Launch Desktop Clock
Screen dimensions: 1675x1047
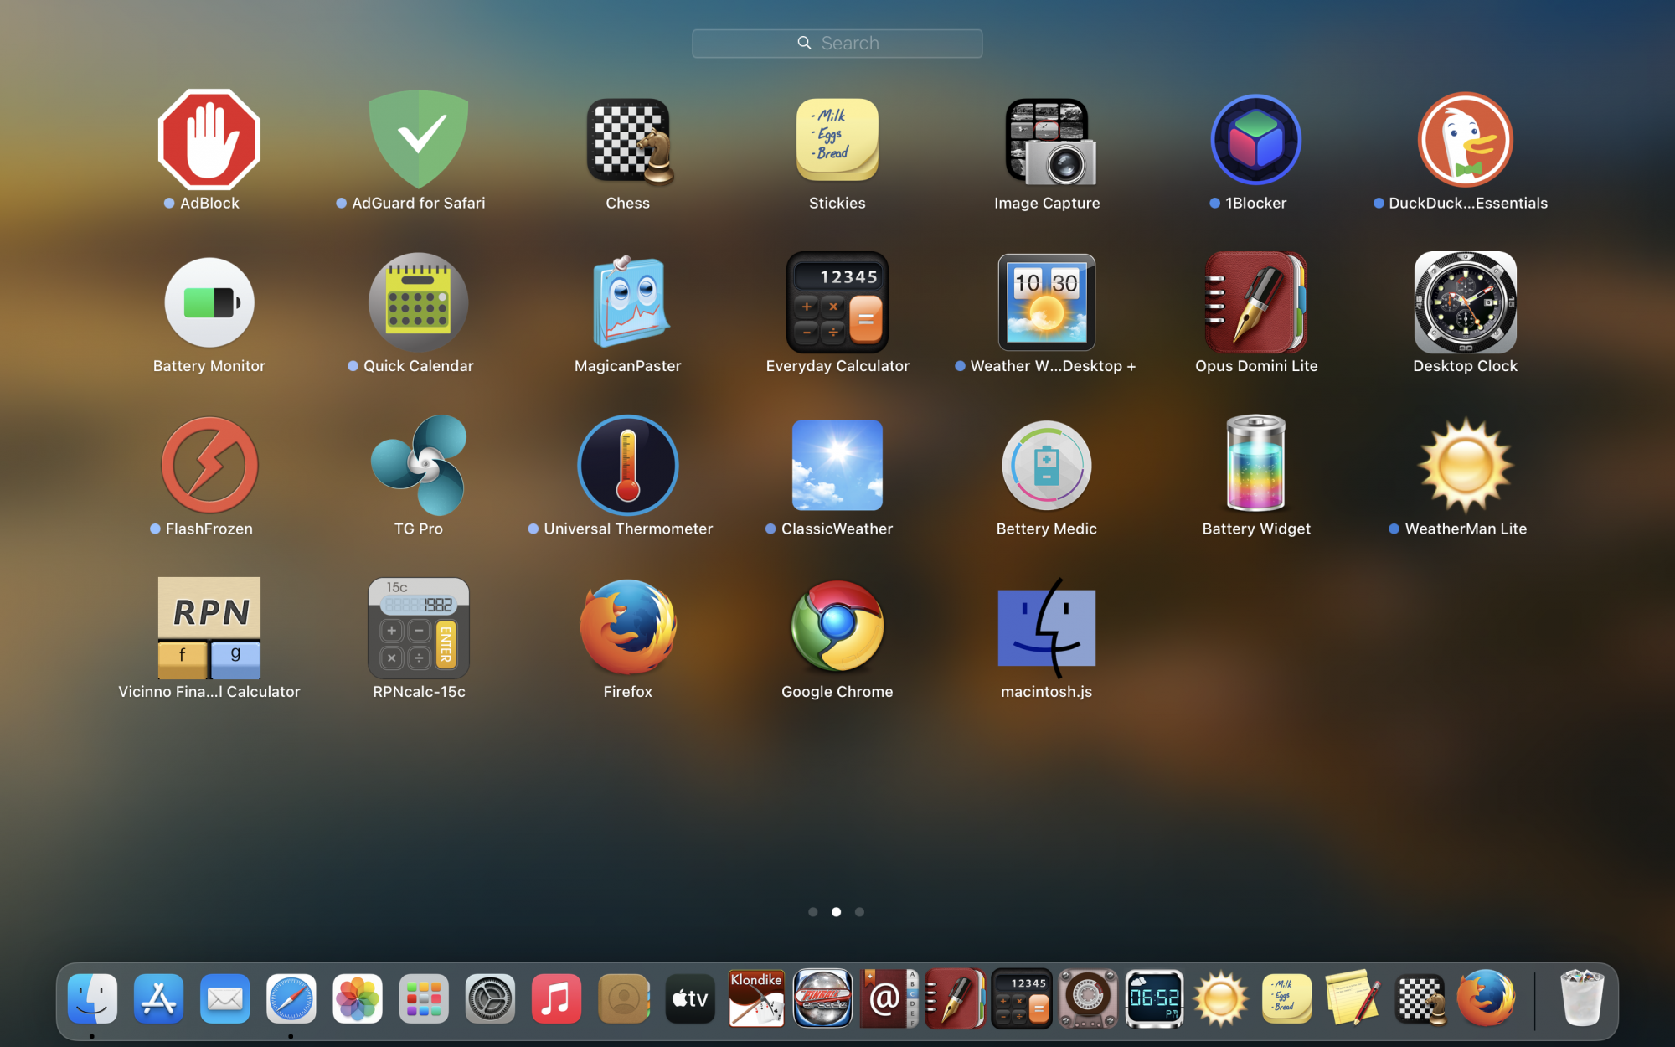pos(1465,302)
